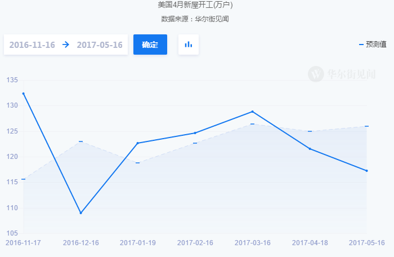Click blue line data point at 2017-04-18
Image resolution: width=394 pixels, height=257 pixels.
click(310, 149)
